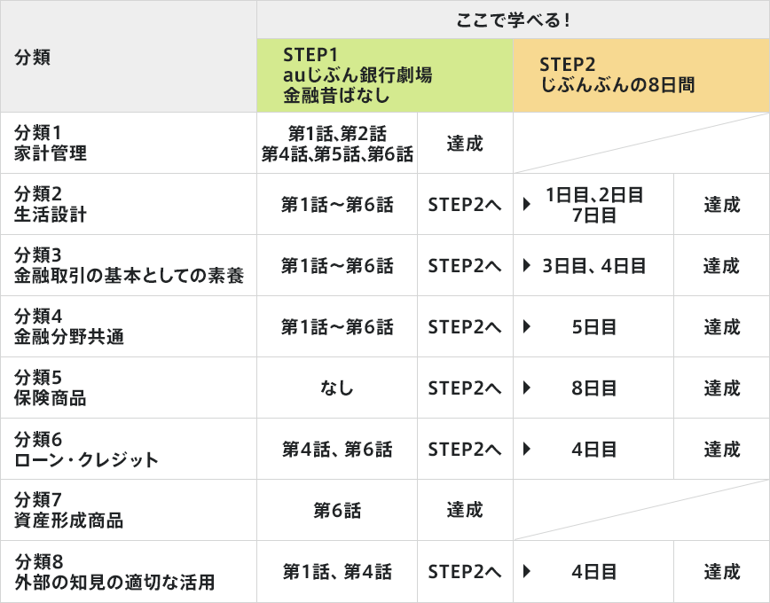
Task: Click the 1日目、2日目 7日目 cell
Action: coord(593,204)
